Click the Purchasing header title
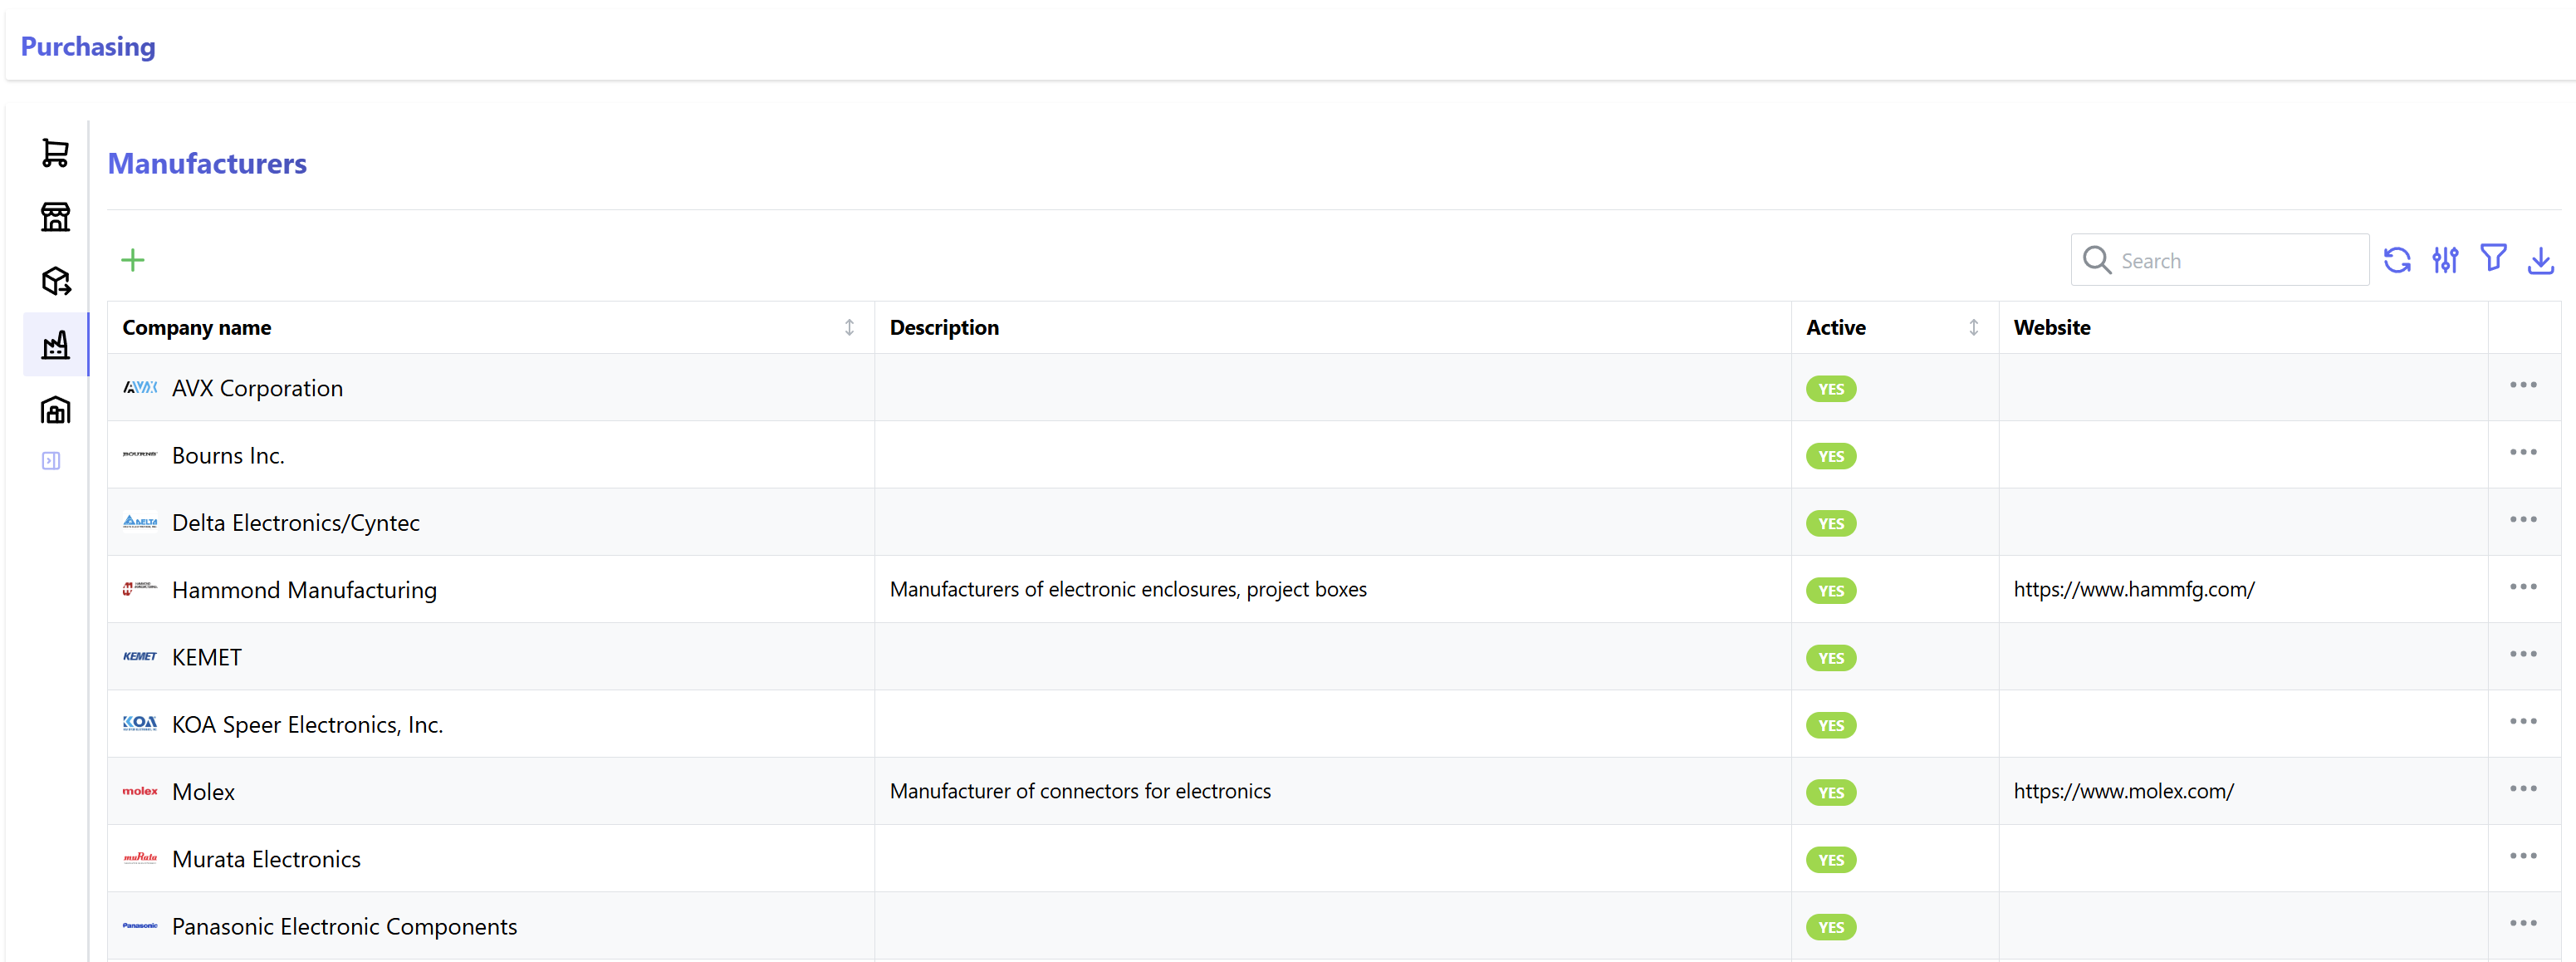2576x962 pixels. [88, 47]
